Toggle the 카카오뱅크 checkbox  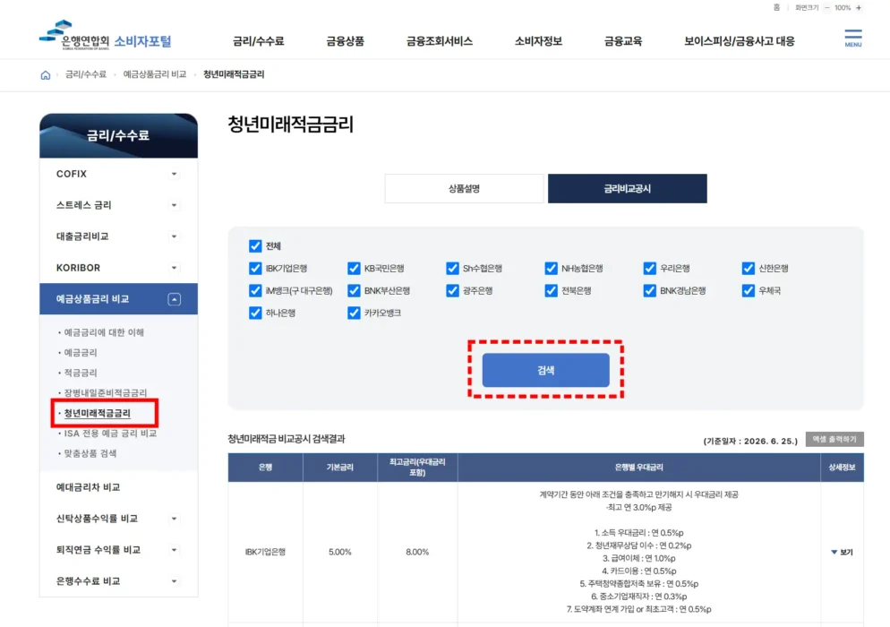[x=354, y=313]
